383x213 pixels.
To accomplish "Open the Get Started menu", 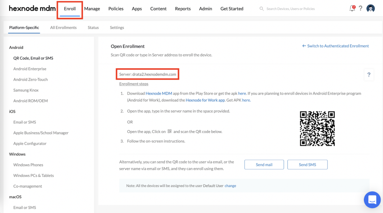I will click(x=232, y=9).
